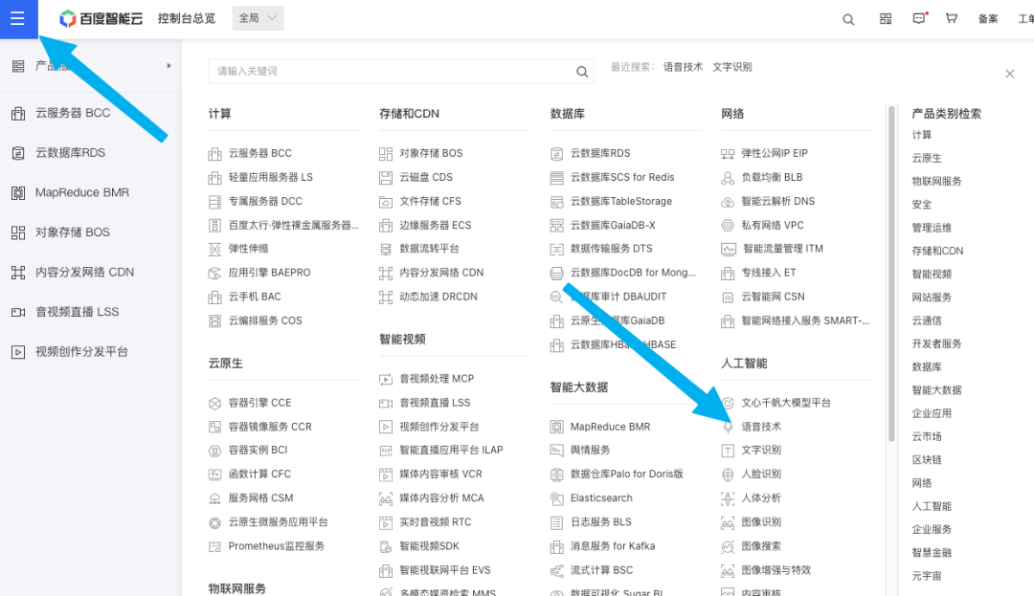This screenshot has width=1034, height=596.
Task: Open 实时音视频 RTC link
Action: tap(436, 522)
